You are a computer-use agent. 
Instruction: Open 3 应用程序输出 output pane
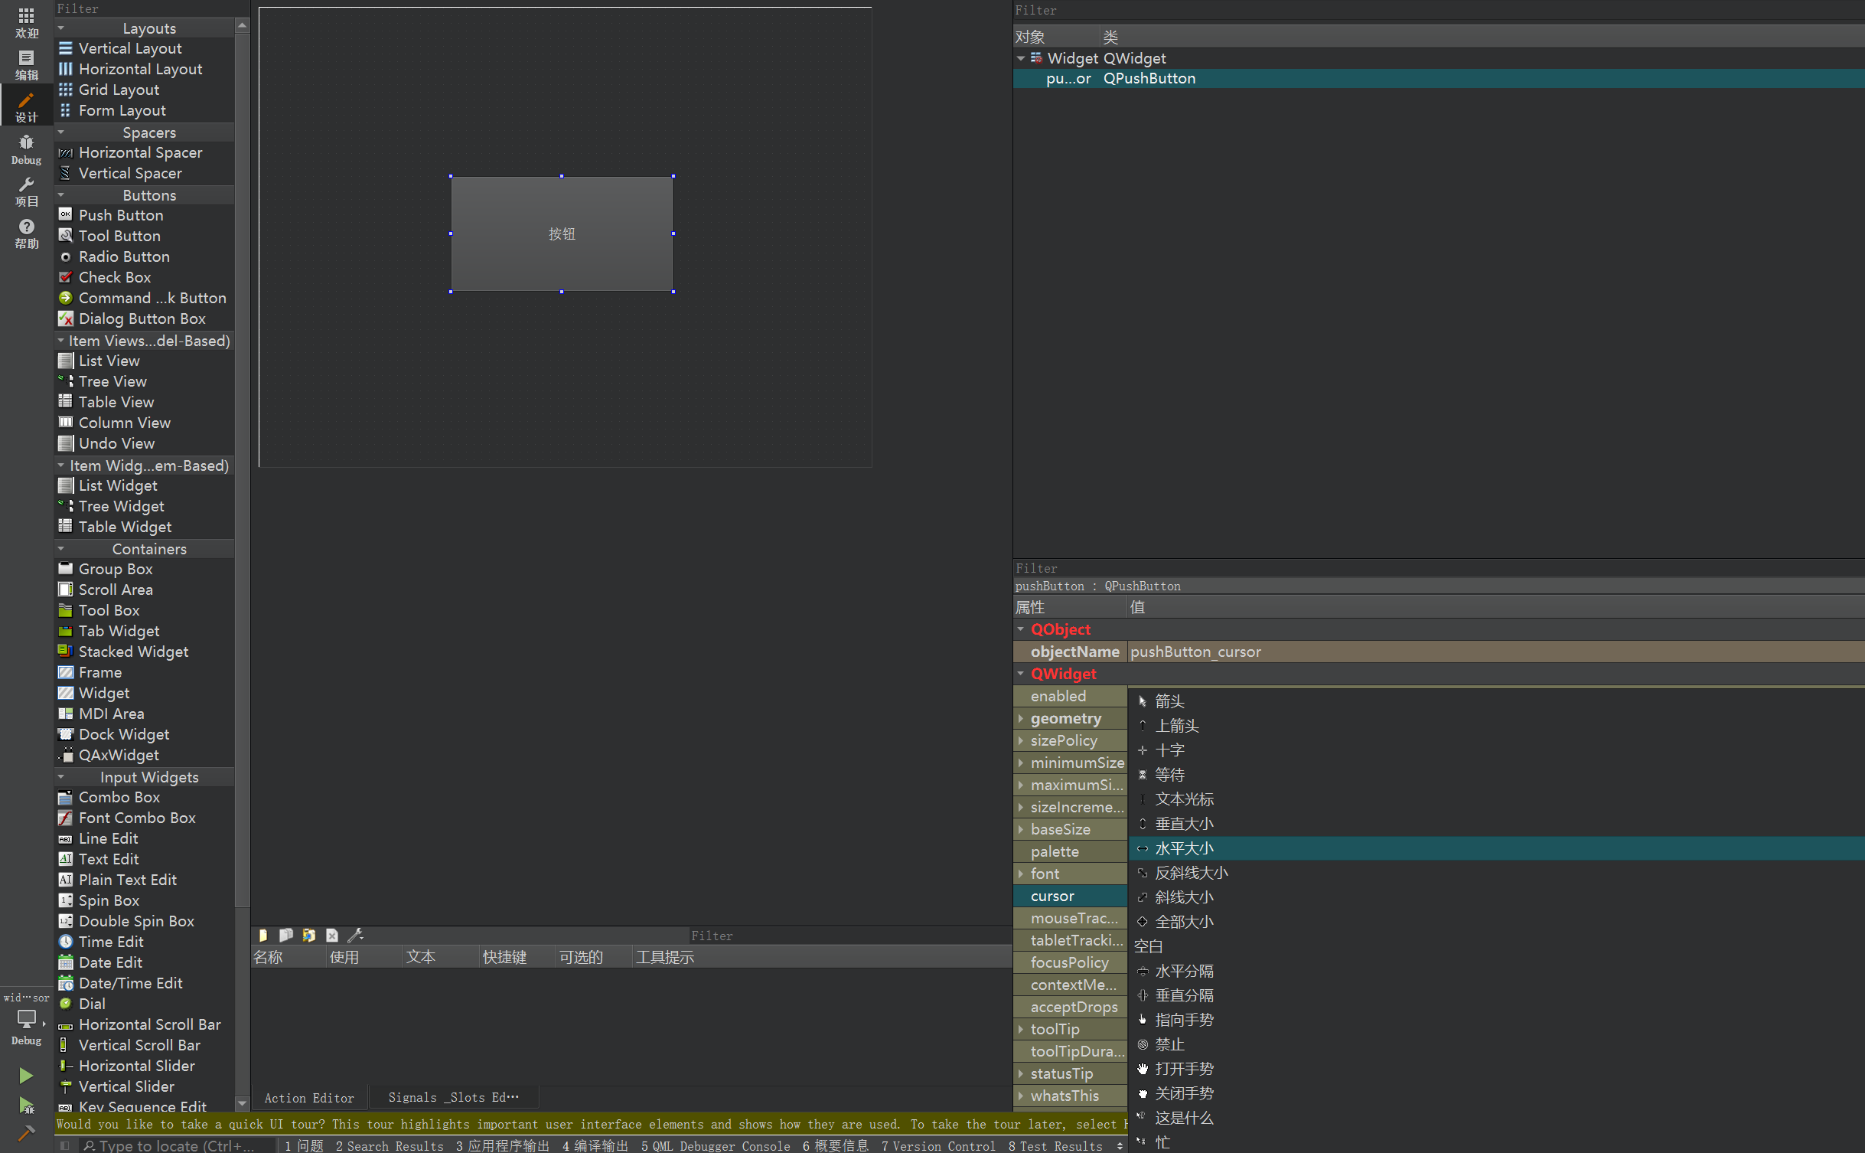click(503, 1145)
